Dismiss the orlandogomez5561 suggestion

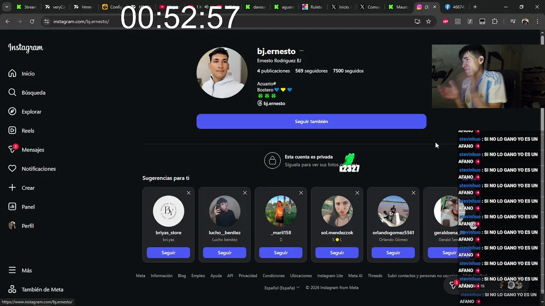coord(413,193)
